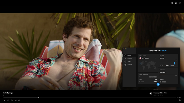Image resolution: width=184 pixels, height=103 pixels.
Task: Click the Load n/a value
Action: (x=156, y=79)
